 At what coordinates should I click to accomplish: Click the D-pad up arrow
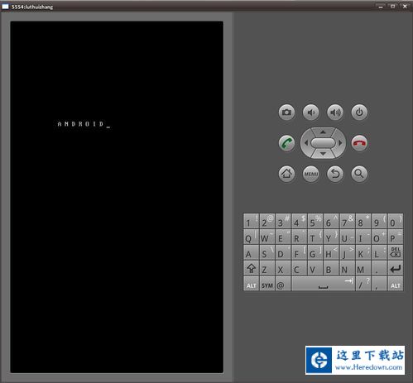(323, 132)
